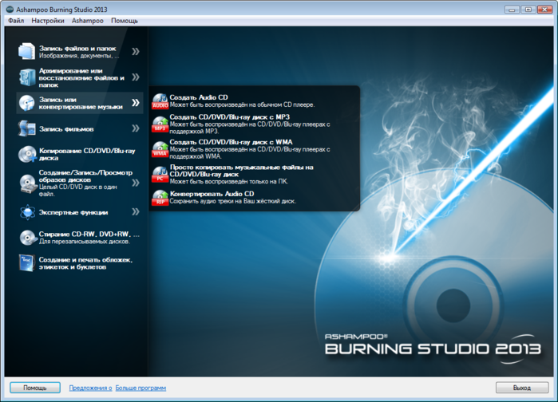The height and width of the screenshot is (402, 558).
Task: Open the Настройки menu
Action: coord(48,21)
